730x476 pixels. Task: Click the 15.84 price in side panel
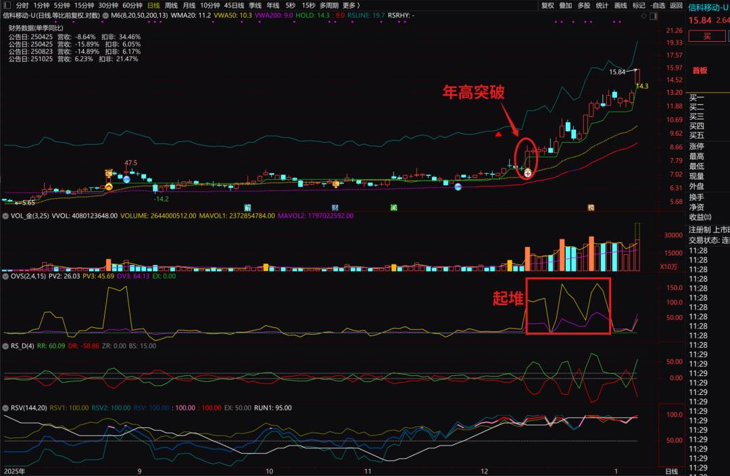pyautogui.click(x=700, y=20)
